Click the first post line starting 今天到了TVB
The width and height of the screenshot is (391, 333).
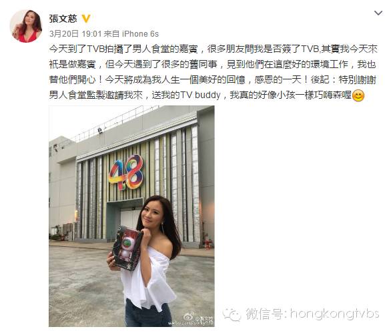pyautogui.click(x=214, y=49)
